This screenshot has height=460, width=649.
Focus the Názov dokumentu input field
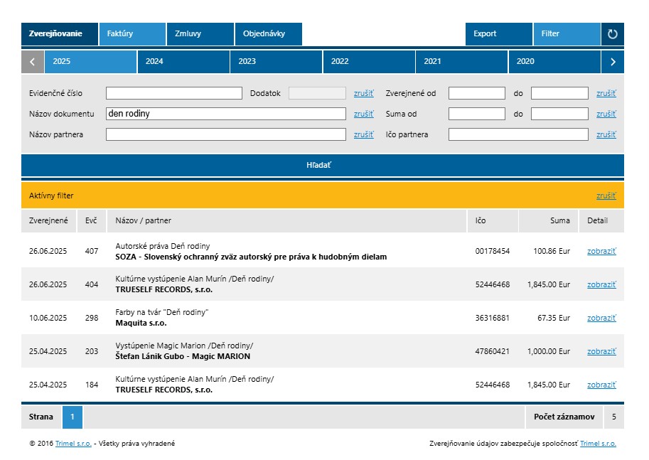coord(225,114)
